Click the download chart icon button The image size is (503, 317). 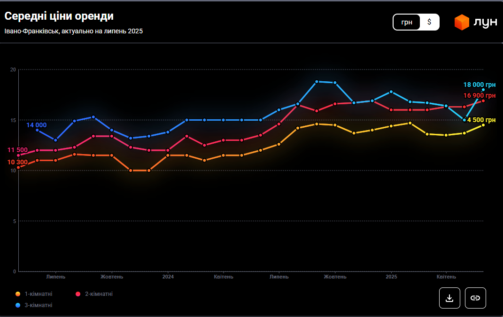449,298
